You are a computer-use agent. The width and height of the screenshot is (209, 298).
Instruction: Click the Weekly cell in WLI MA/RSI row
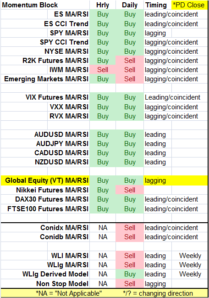click(x=190, y=256)
